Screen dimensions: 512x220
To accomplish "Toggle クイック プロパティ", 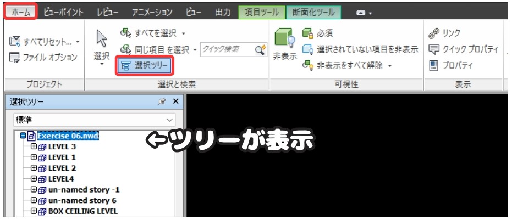I will (464, 49).
